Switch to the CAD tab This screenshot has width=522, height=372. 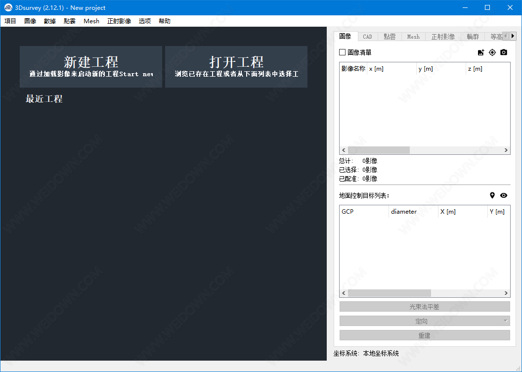click(x=368, y=37)
